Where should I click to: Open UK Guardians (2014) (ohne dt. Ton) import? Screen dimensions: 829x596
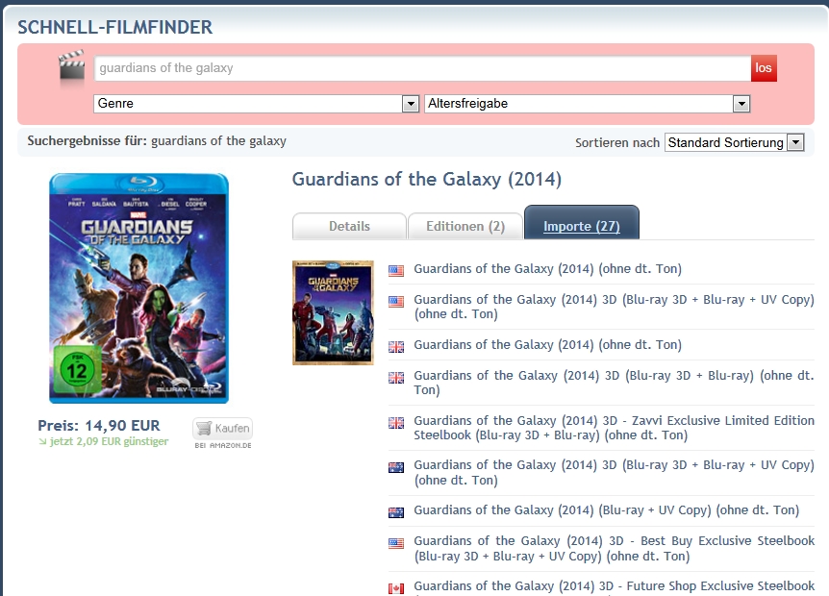[548, 345]
